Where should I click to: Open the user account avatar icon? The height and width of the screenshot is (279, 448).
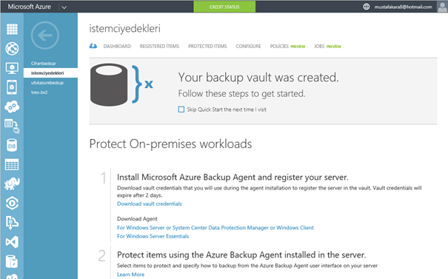click(x=442, y=7)
